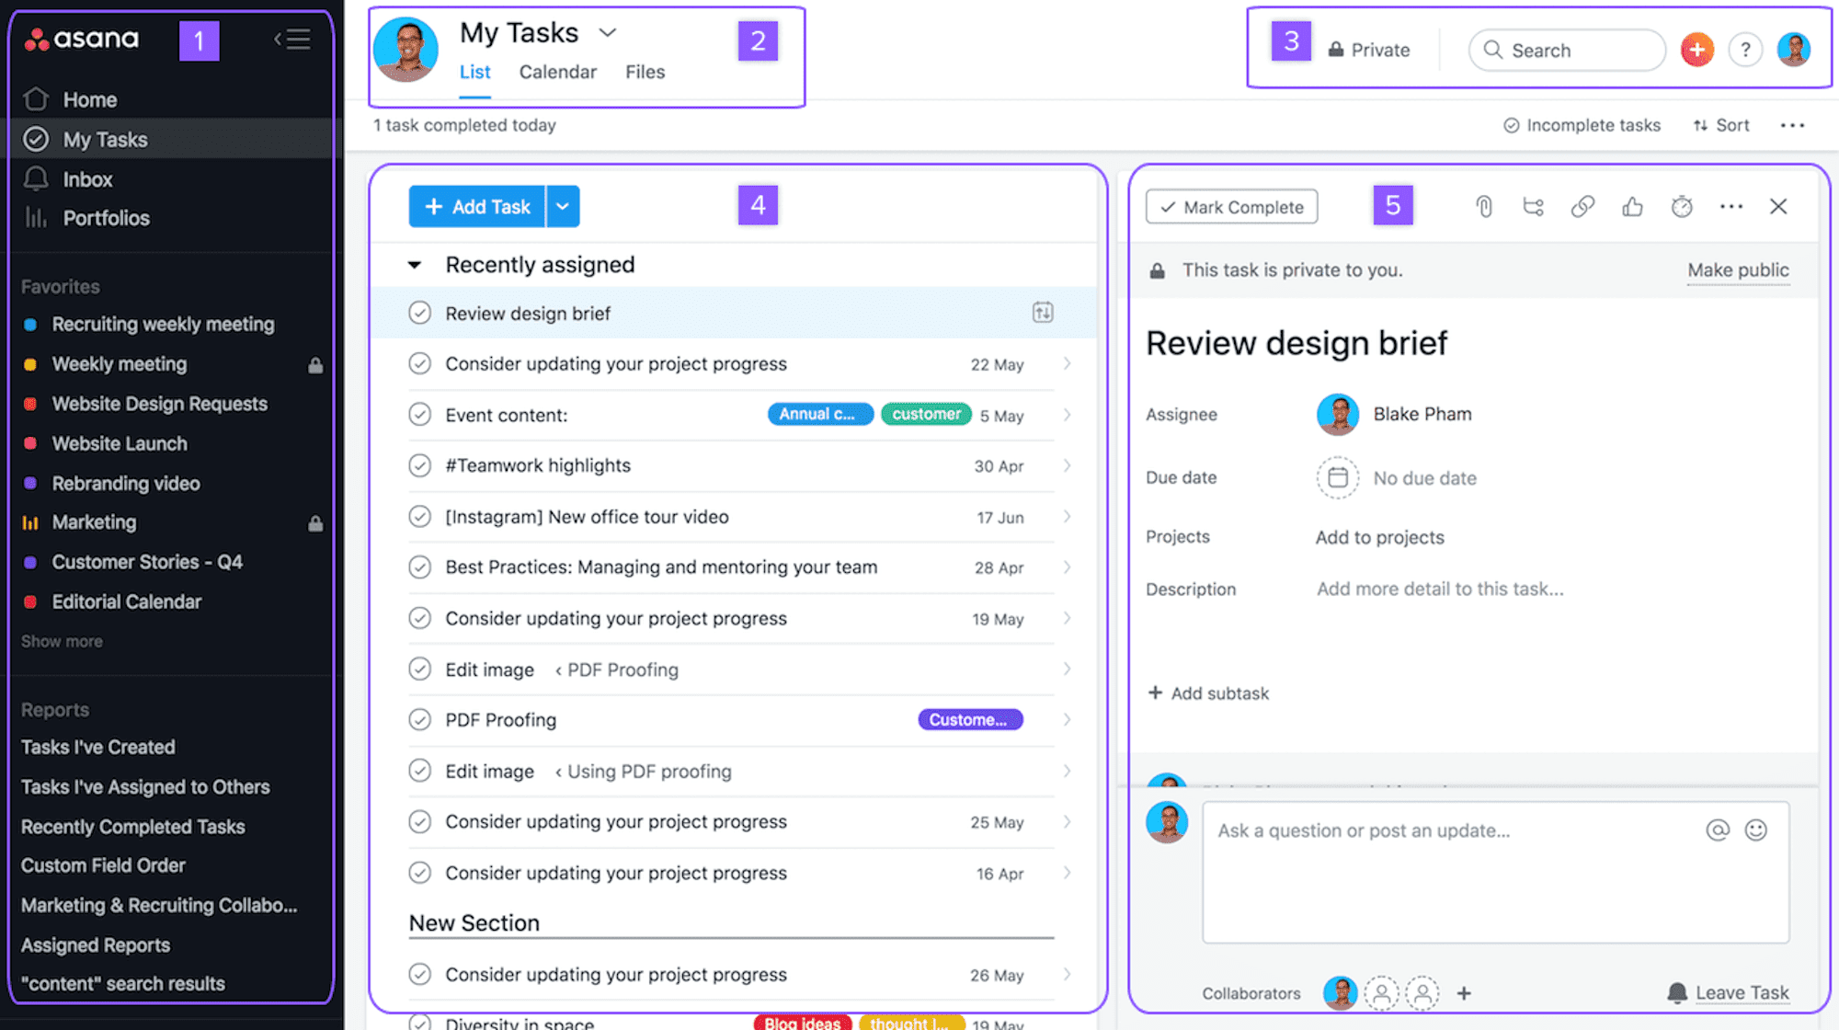Click the link/copy URL icon on task
1839x1030 pixels.
[x=1582, y=206]
